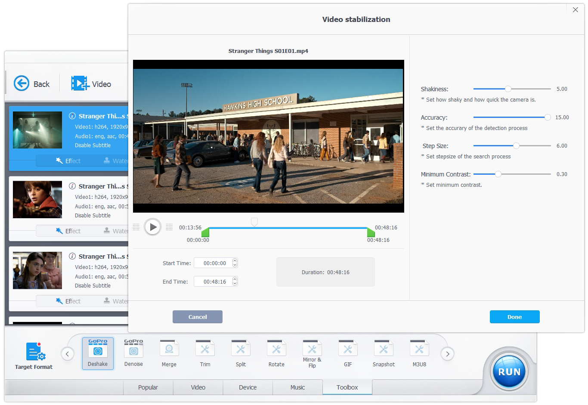Click the Accuracy value 15.00

(562, 117)
